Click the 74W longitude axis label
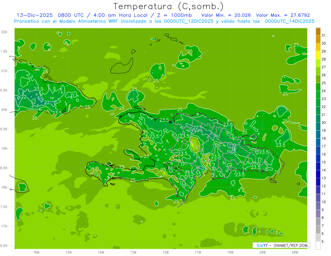This screenshot has height=256, width=331. coord(101,252)
